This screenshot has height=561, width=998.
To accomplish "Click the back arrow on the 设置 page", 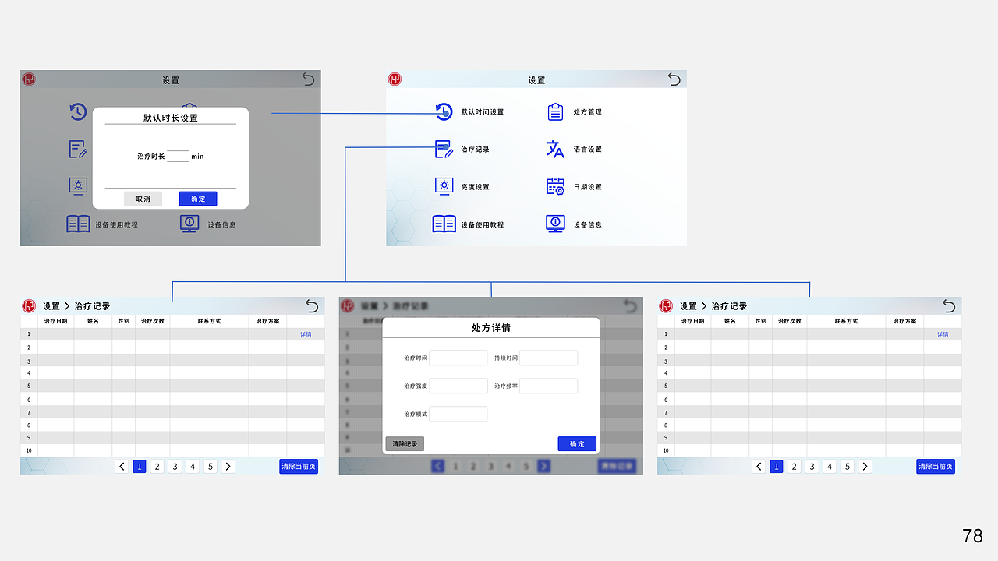I will tap(674, 79).
